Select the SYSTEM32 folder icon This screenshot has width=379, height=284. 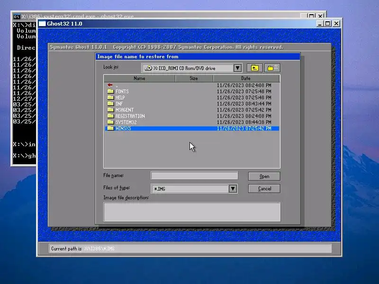(x=110, y=122)
